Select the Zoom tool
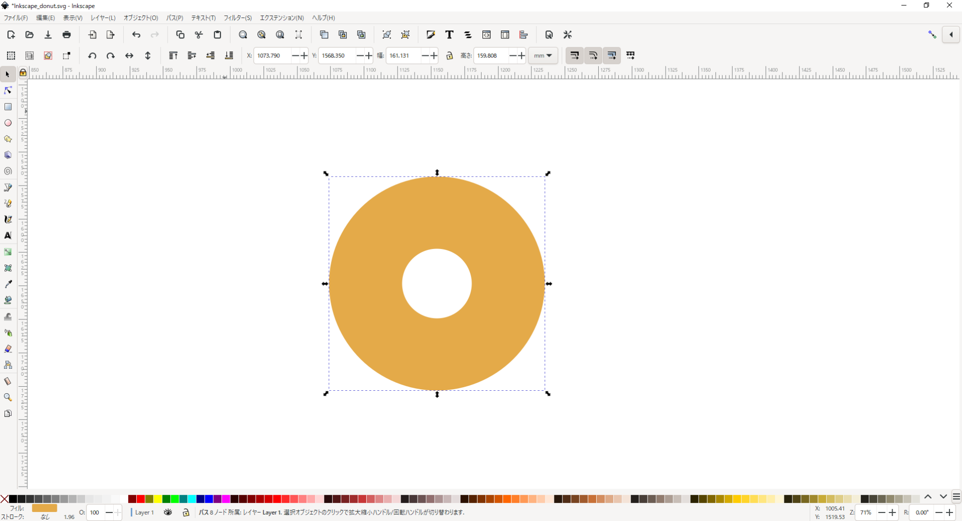This screenshot has height=521, width=962. point(8,397)
